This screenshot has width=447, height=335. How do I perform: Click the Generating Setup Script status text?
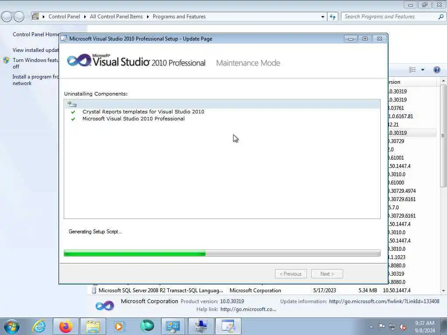(95, 232)
